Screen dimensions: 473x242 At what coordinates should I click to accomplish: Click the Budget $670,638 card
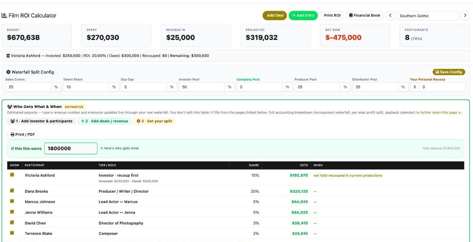click(x=37, y=36)
